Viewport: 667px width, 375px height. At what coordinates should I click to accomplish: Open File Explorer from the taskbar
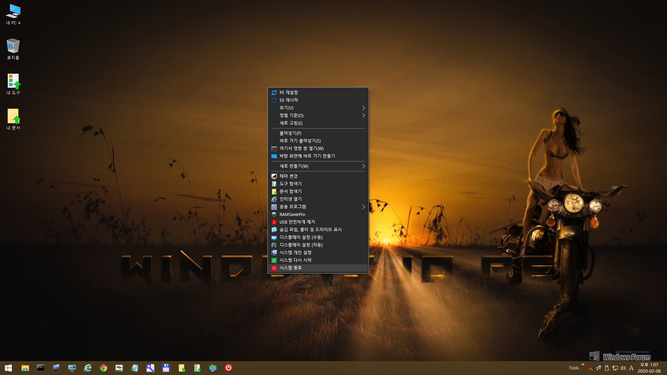25,368
